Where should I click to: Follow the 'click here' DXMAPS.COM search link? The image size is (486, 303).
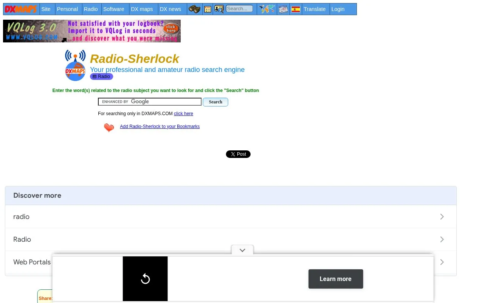coord(183,114)
